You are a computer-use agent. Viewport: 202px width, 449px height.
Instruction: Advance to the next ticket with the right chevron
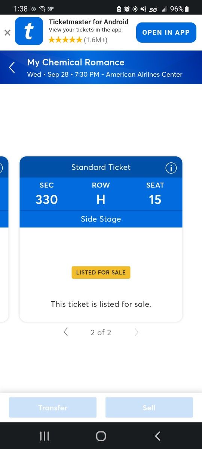coord(136,332)
